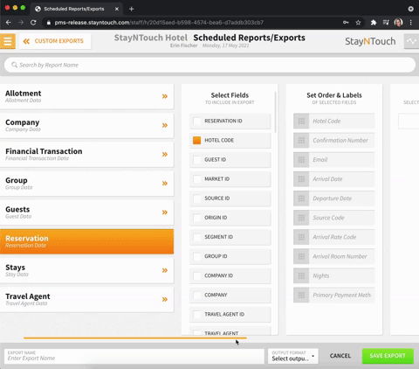Viewport: 419px width, 369px height.
Task: Click the dashboard activity icon at top right
Action: 411,41
